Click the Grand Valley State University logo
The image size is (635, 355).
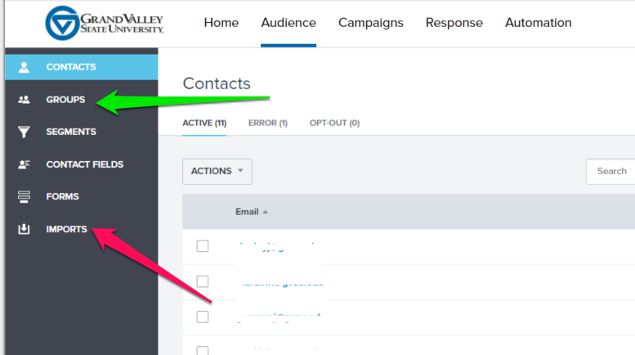point(105,22)
